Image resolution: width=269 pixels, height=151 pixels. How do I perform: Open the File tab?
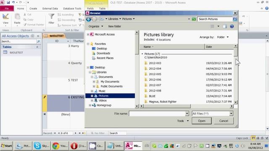(x=7, y=8)
